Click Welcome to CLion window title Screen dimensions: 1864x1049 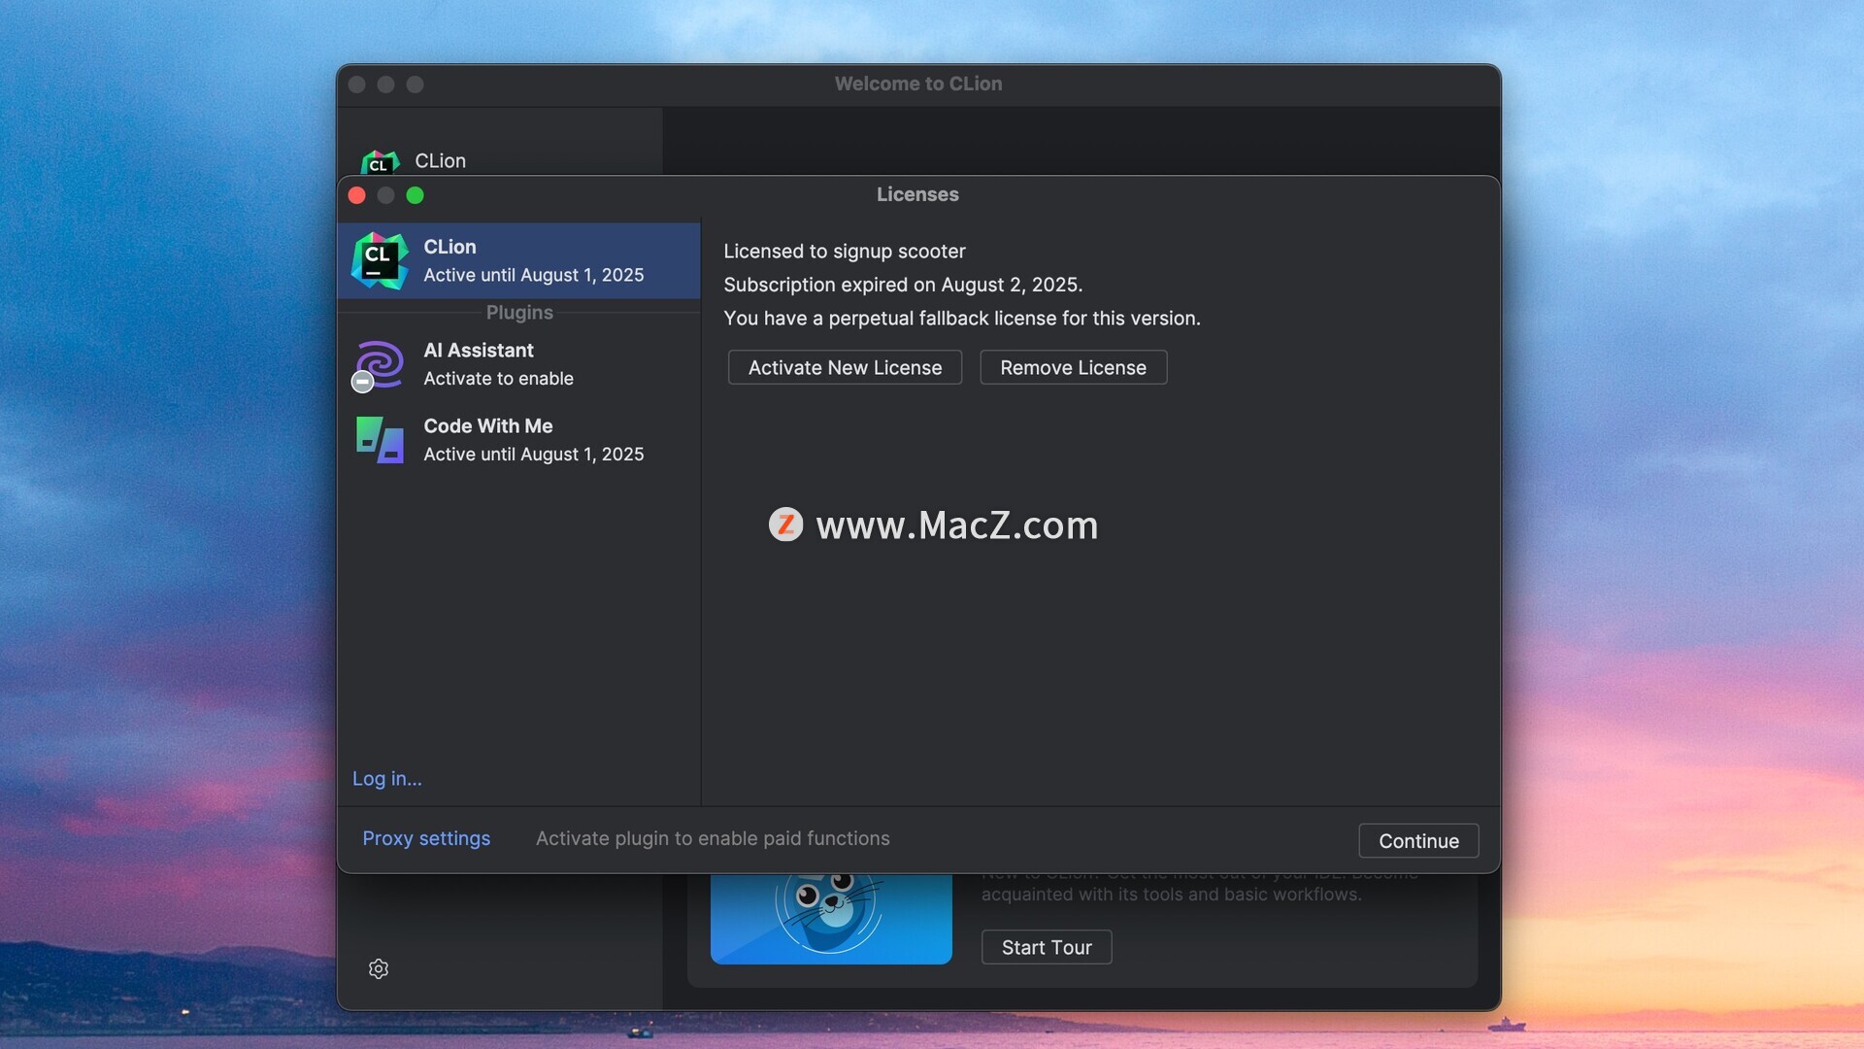(x=918, y=84)
